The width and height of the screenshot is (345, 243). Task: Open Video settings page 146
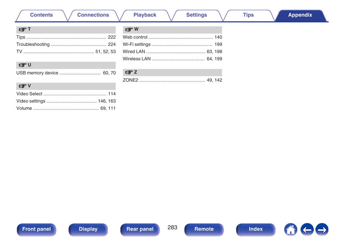[102, 101]
